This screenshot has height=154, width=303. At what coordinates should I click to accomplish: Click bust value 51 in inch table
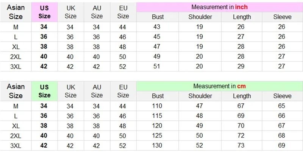(157, 66)
